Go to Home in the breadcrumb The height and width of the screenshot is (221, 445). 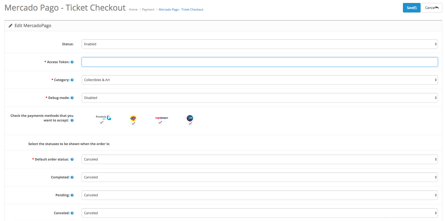click(133, 9)
